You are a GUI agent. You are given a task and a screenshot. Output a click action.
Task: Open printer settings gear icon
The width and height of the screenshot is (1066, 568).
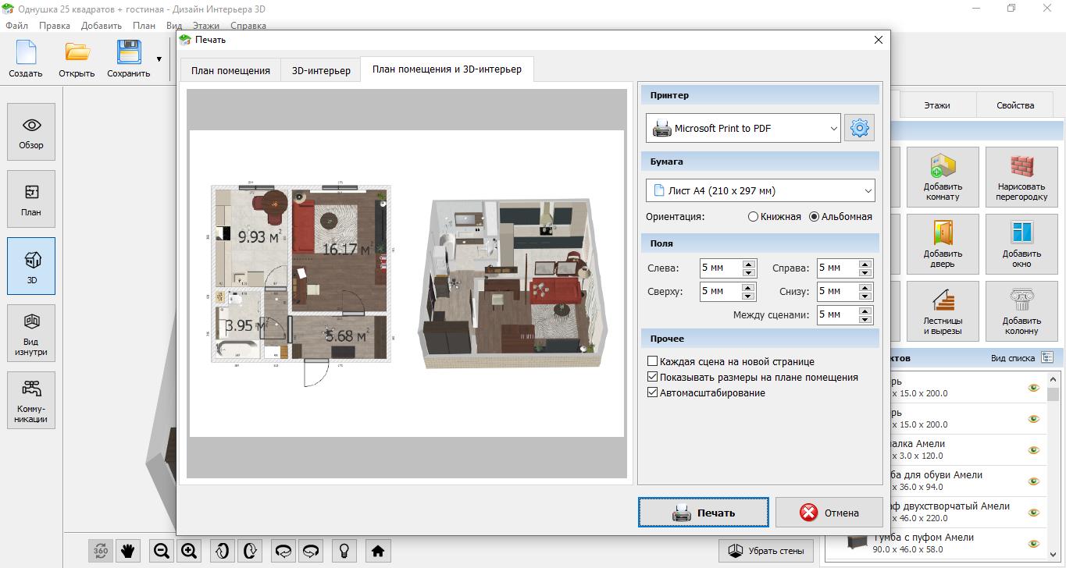pyautogui.click(x=859, y=128)
